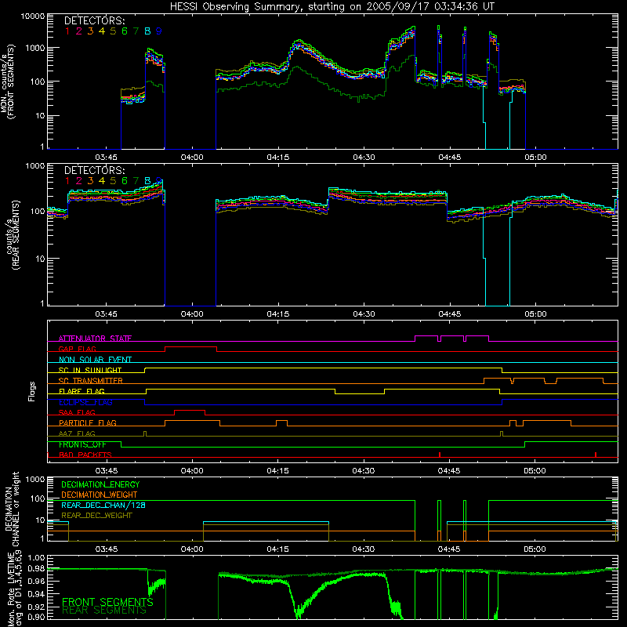Click 04:45 tick under rear segments plot
This screenshot has height=627, width=627.
pyautogui.click(x=449, y=314)
